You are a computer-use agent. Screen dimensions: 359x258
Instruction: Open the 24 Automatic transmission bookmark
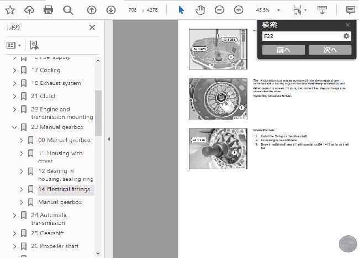(x=49, y=219)
